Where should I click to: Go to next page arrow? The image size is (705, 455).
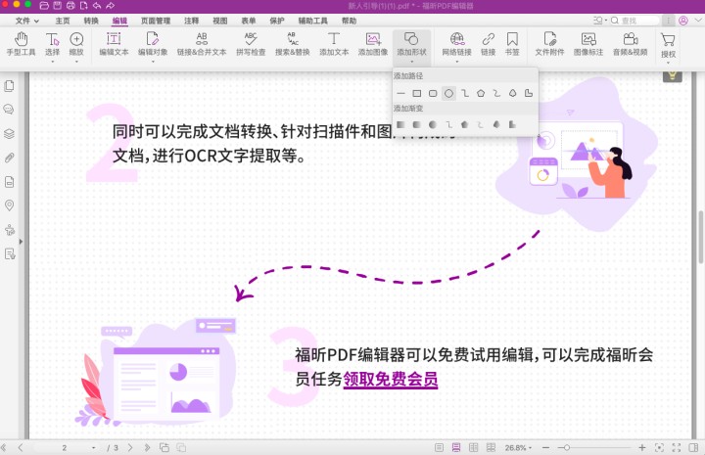[130, 448]
